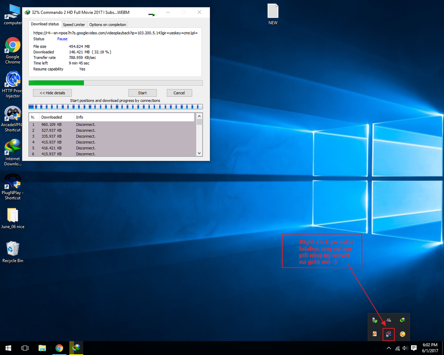Open the computer desktop icon

13,15
